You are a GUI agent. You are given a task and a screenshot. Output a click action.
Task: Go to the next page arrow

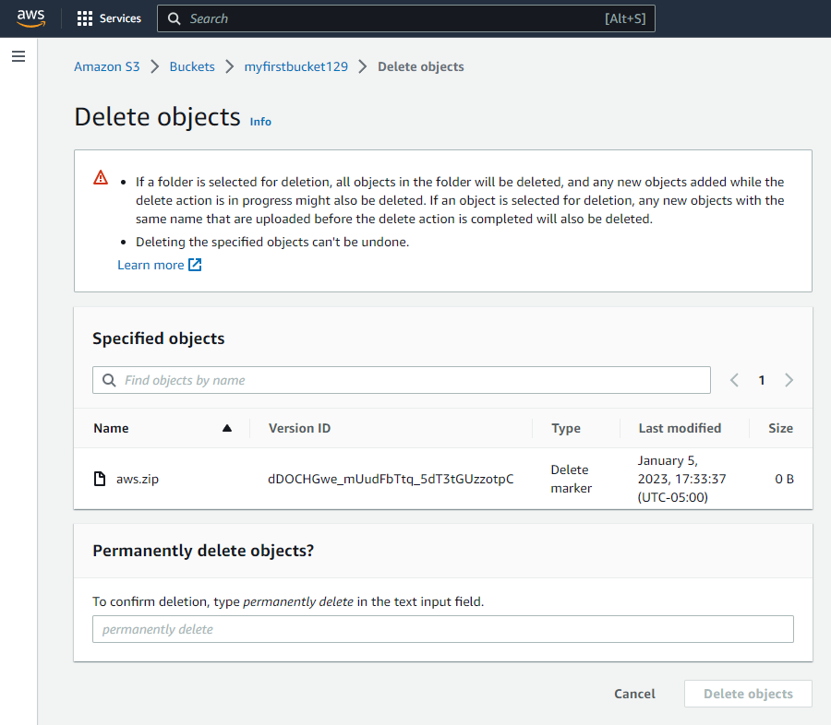789,380
